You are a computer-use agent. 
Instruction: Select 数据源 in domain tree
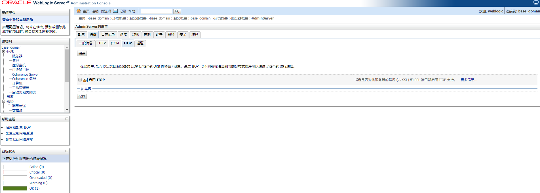pyautogui.click(x=17, y=110)
